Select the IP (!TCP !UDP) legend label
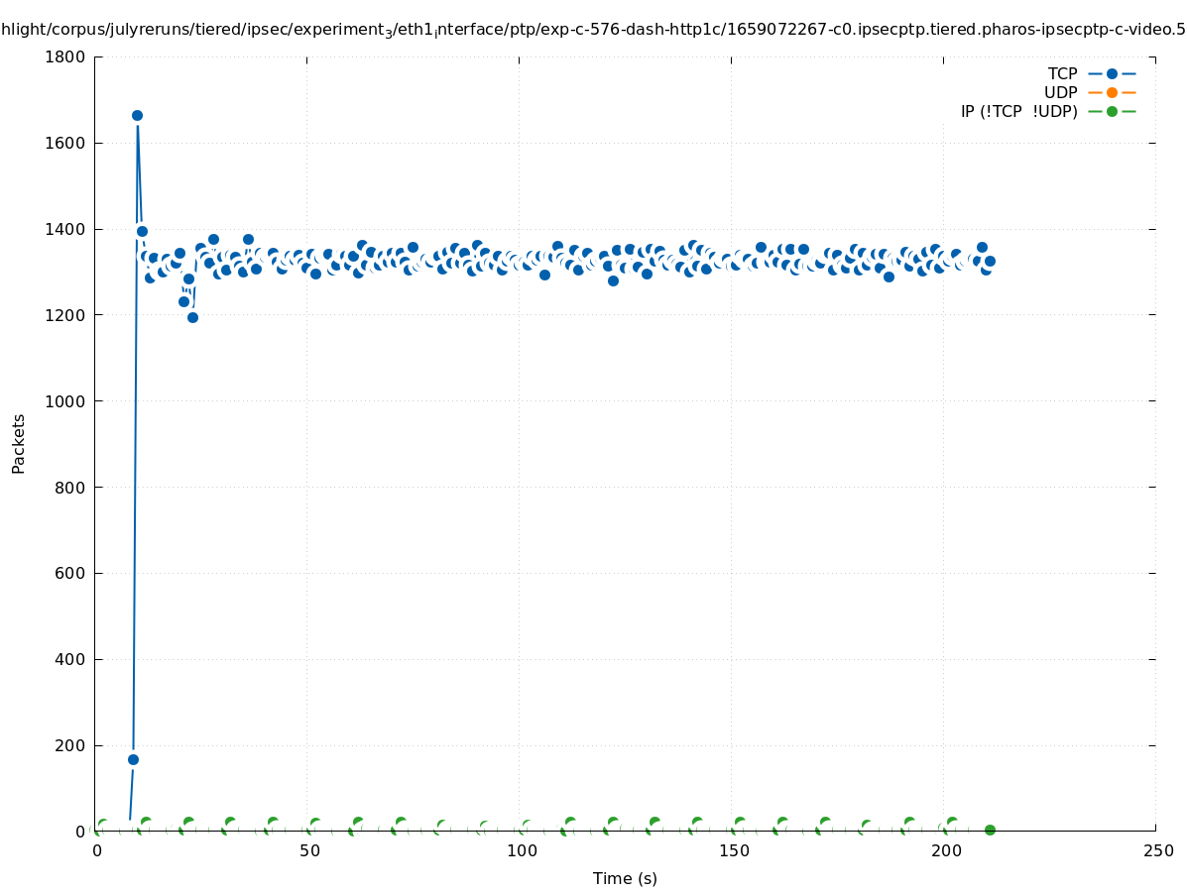The image size is (1187, 892). (x=1018, y=111)
